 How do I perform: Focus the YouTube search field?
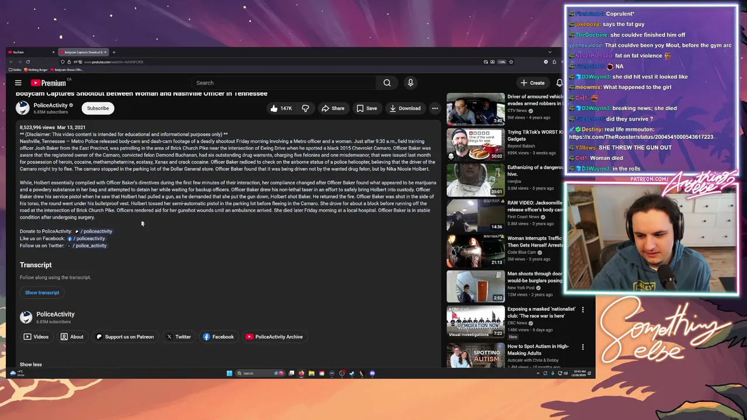click(284, 83)
